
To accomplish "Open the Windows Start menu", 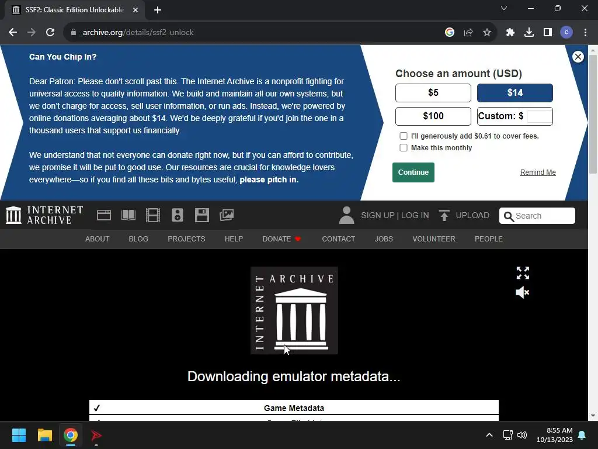I will tap(19, 435).
